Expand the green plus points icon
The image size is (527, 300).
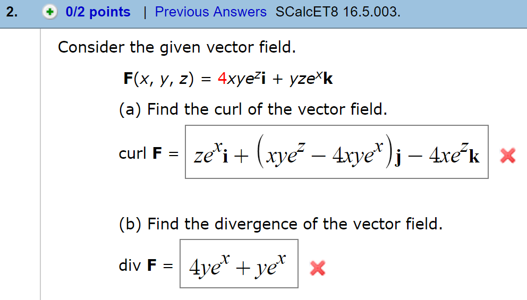[50, 12]
